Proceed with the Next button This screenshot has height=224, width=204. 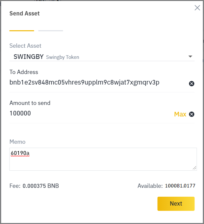[176, 204]
